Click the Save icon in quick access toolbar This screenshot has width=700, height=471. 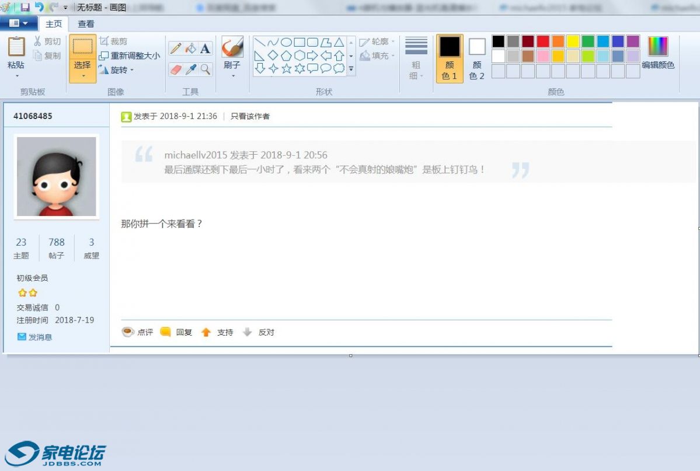pyautogui.click(x=25, y=7)
